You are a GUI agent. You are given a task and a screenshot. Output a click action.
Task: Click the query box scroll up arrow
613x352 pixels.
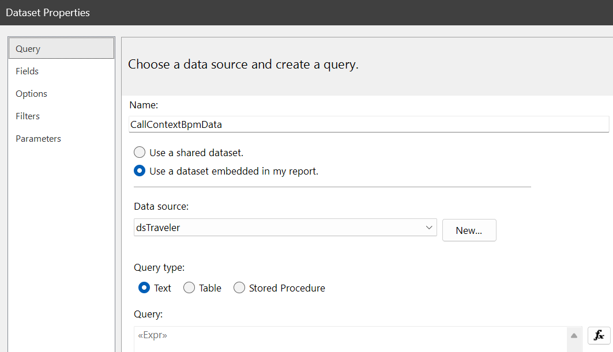[574, 335]
